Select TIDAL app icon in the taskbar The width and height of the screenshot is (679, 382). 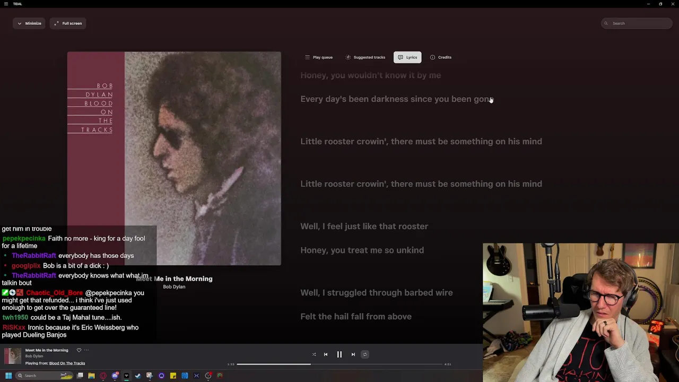pyautogui.click(x=126, y=376)
